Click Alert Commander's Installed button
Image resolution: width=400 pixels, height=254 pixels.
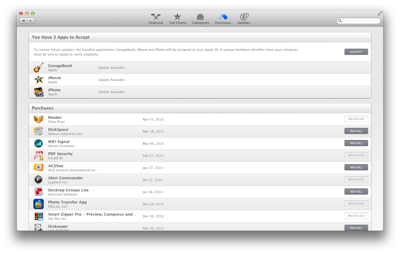tap(356, 179)
